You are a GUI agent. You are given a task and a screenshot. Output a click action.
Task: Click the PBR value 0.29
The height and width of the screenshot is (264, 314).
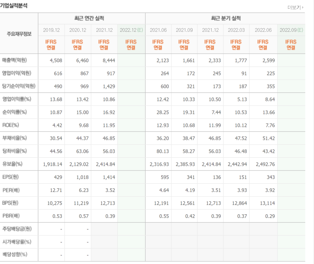click(x=270, y=216)
